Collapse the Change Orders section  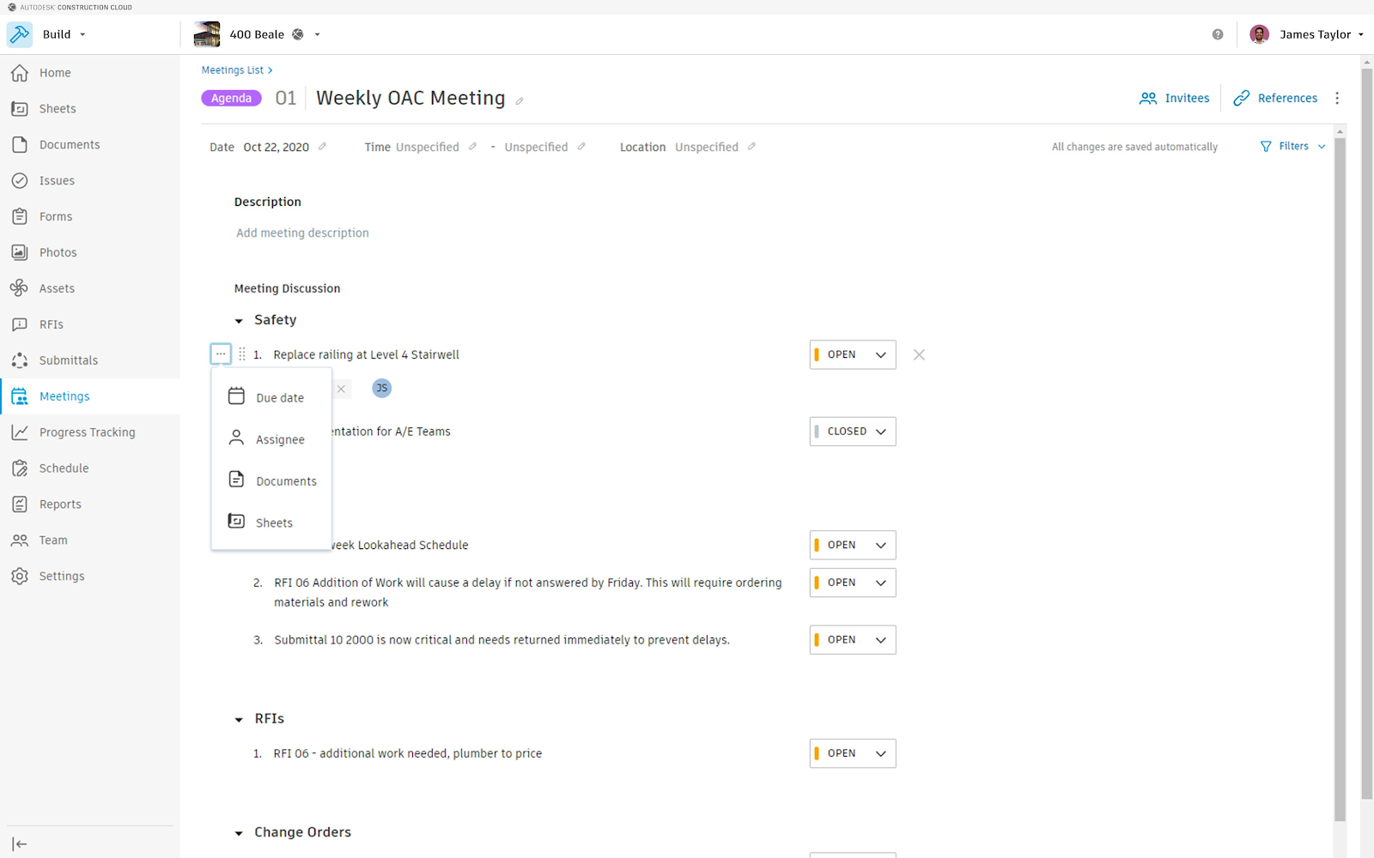click(x=239, y=833)
